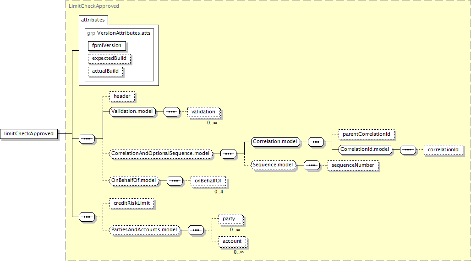Click the 0..∞ cardinality under account
This screenshot has width=471, height=261.
(239, 252)
